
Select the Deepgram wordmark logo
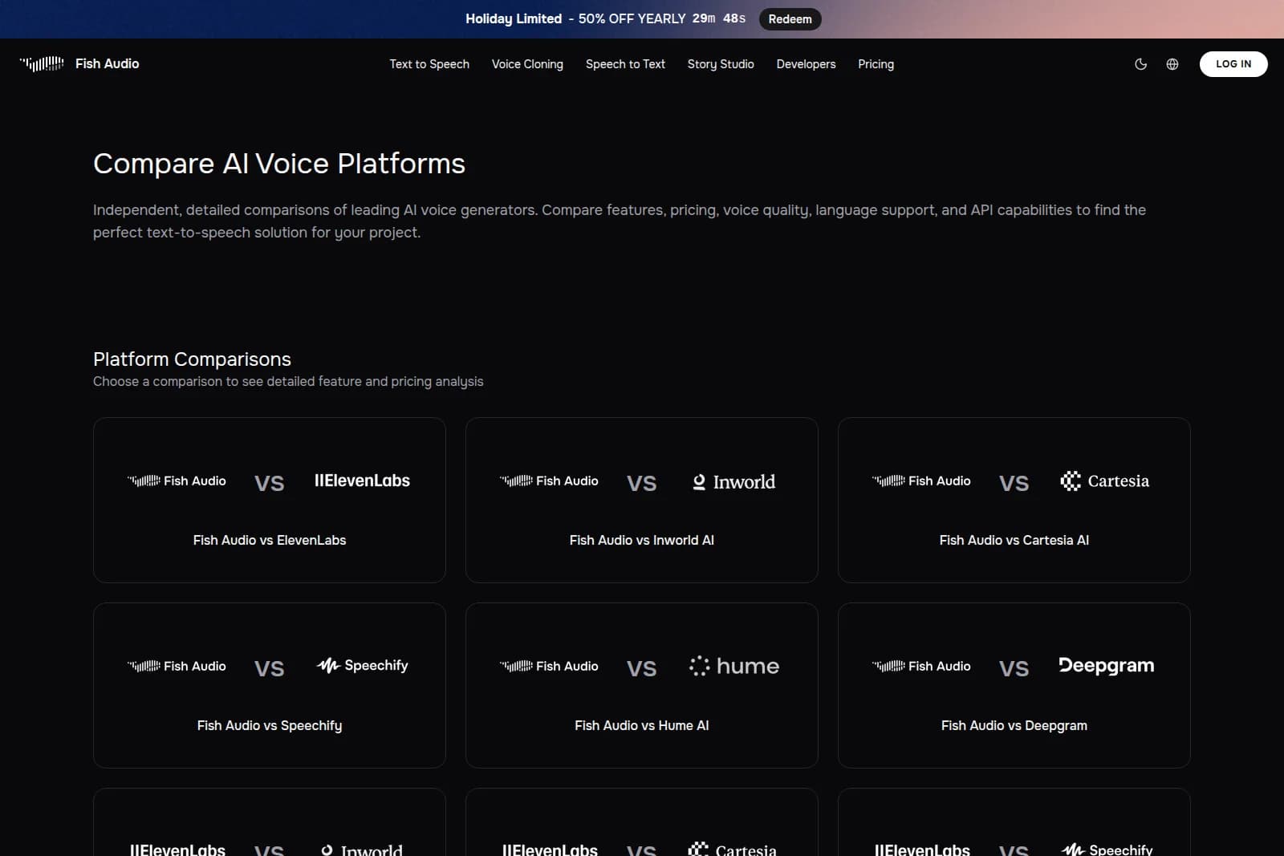coord(1106,666)
